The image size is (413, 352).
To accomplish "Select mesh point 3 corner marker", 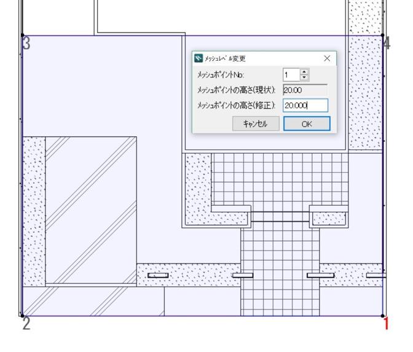I will (23, 35).
